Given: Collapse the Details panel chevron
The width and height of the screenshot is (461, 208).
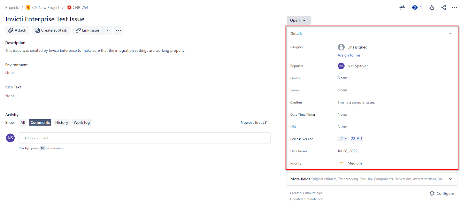Looking at the screenshot, I should pos(450,34).
